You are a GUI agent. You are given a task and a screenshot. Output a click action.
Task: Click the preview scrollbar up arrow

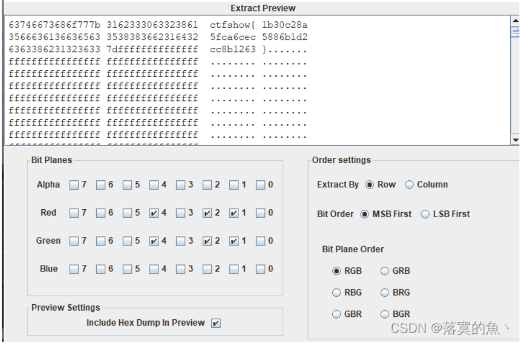pyautogui.click(x=515, y=21)
